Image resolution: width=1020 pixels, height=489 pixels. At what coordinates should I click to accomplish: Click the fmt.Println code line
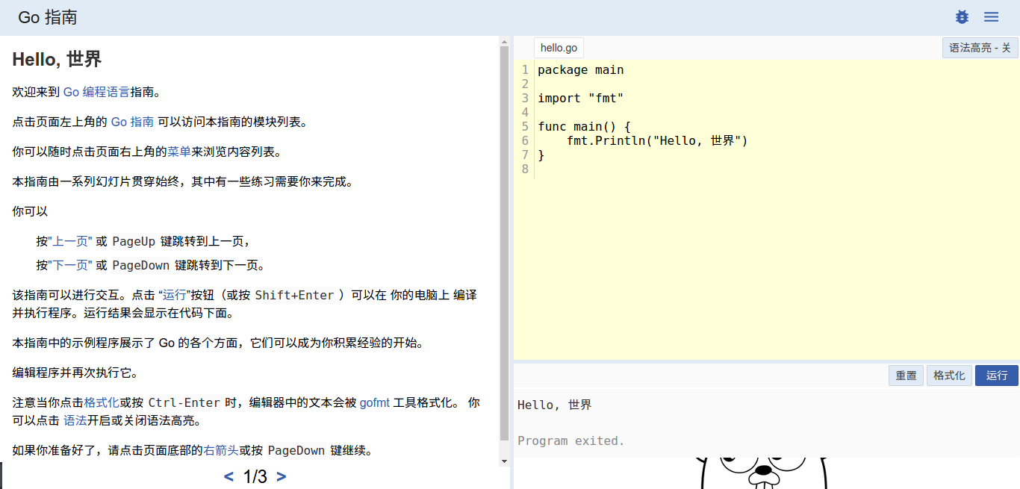pos(657,141)
